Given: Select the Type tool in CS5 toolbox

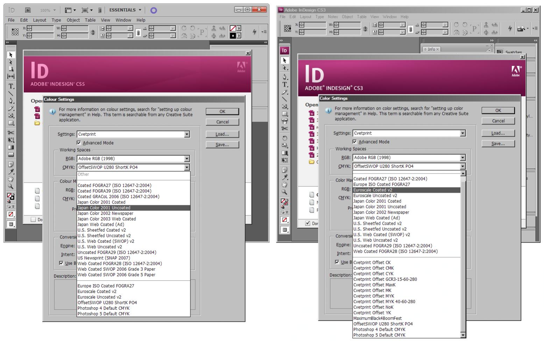Looking at the screenshot, I should coord(11,86).
